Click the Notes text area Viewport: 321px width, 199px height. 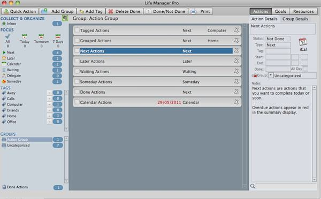click(281, 134)
